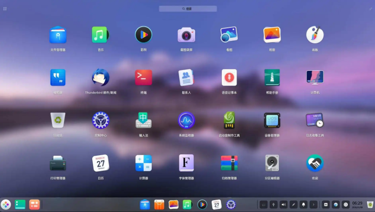Viewport: 375px width, 212px height.
Task: Open 日历 calendar in launcher grid
Action: (x=100, y=163)
